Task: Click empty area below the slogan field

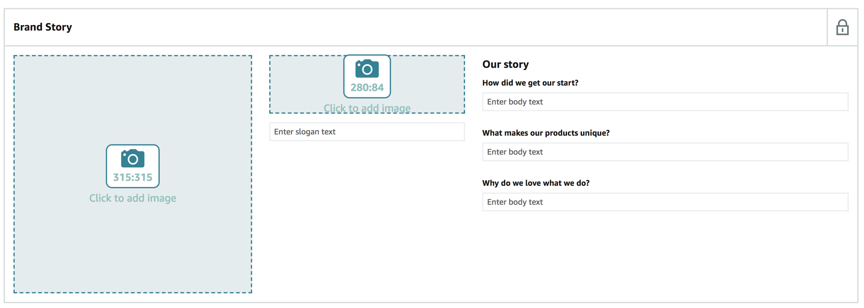Action: pos(367,218)
